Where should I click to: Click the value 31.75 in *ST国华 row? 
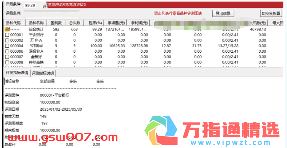(x=197, y=46)
